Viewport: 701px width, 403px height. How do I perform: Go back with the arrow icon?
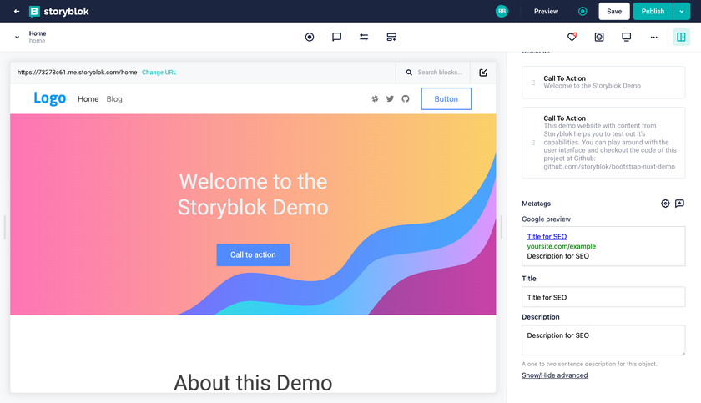pyautogui.click(x=17, y=11)
